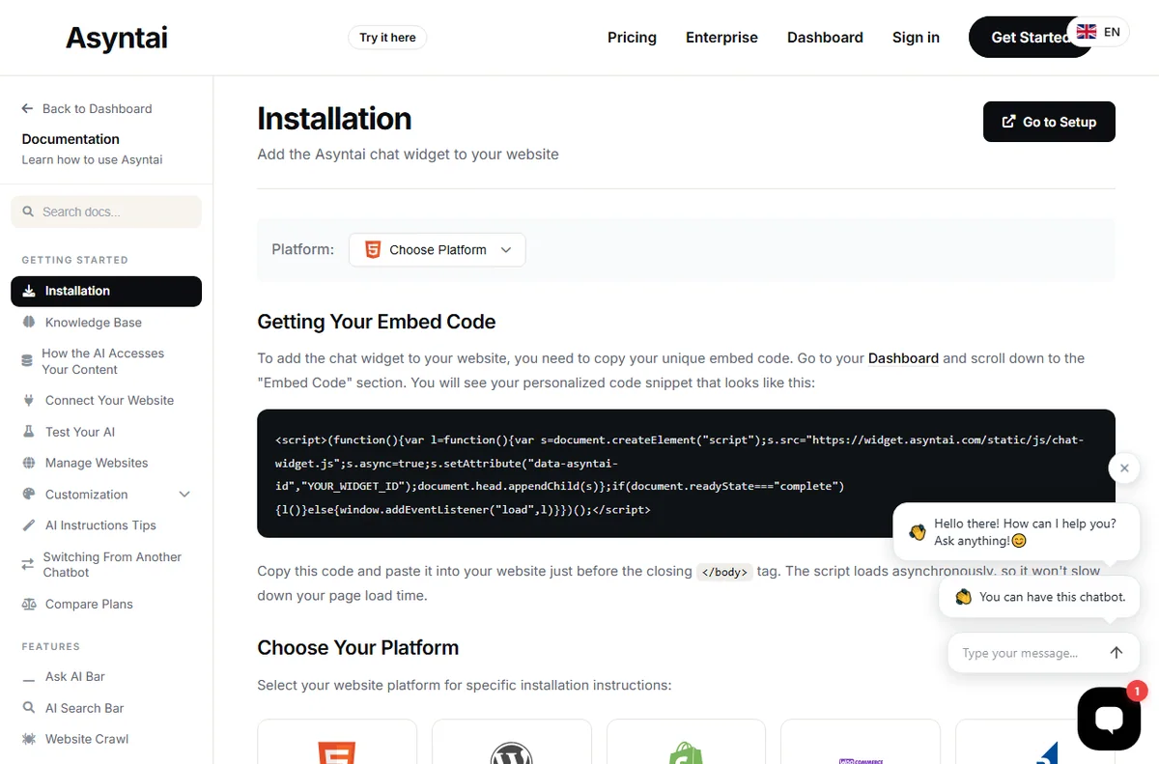The height and width of the screenshot is (764, 1159).
Task: Click the Knowledge Base brain icon
Action: click(x=28, y=323)
